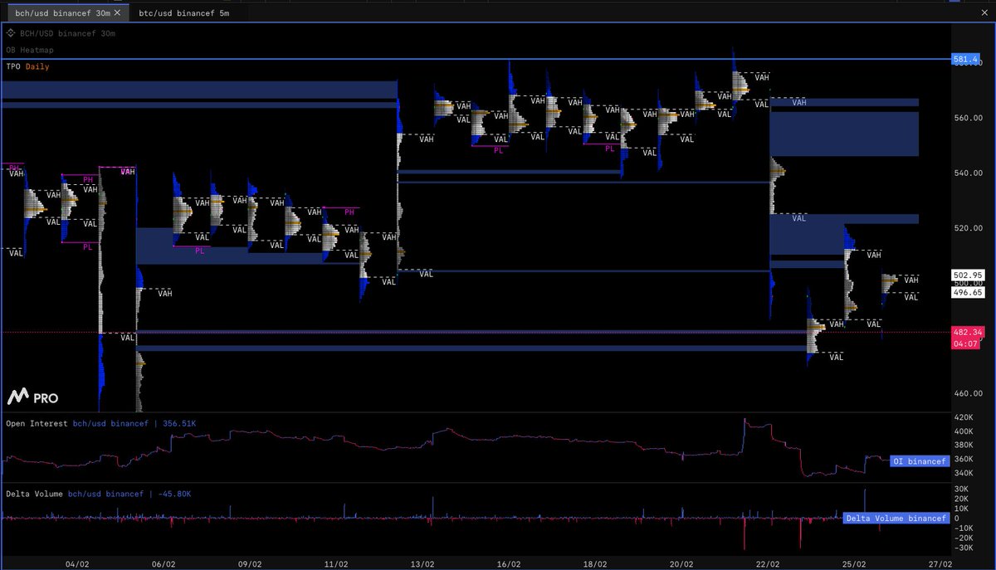The height and width of the screenshot is (570, 996).
Task: Click the 560.00 level on the price axis
Action: click(967, 118)
